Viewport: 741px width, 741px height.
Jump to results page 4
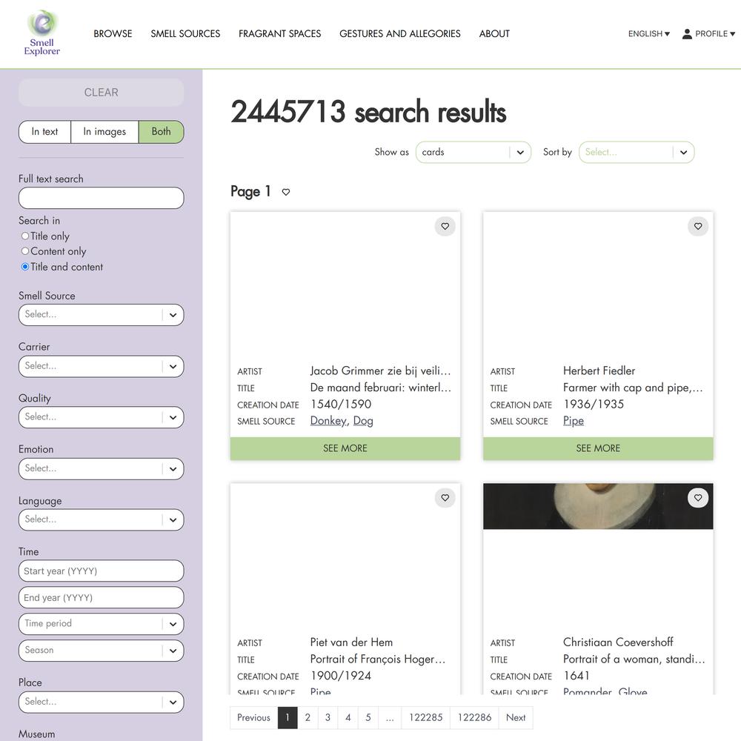click(348, 717)
